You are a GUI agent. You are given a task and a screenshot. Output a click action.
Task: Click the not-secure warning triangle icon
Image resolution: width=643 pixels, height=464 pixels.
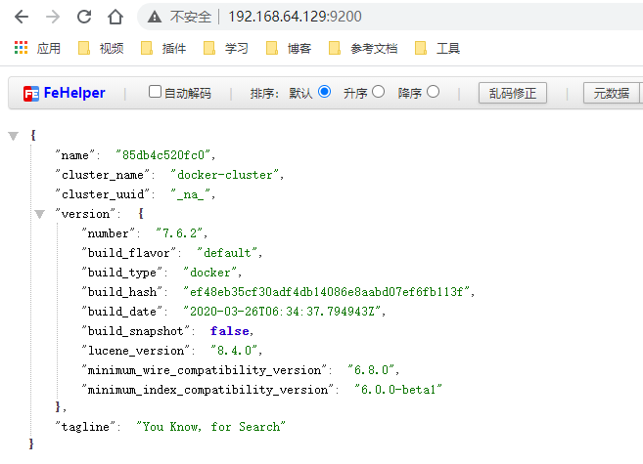(155, 17)
